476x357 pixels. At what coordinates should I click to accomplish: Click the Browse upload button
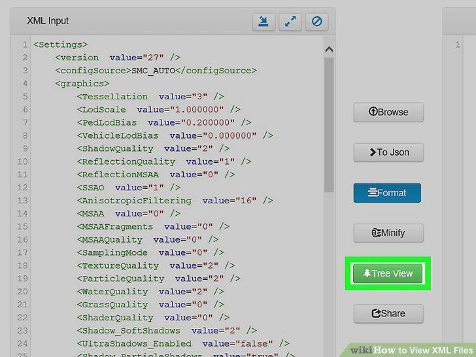(388, 112)
